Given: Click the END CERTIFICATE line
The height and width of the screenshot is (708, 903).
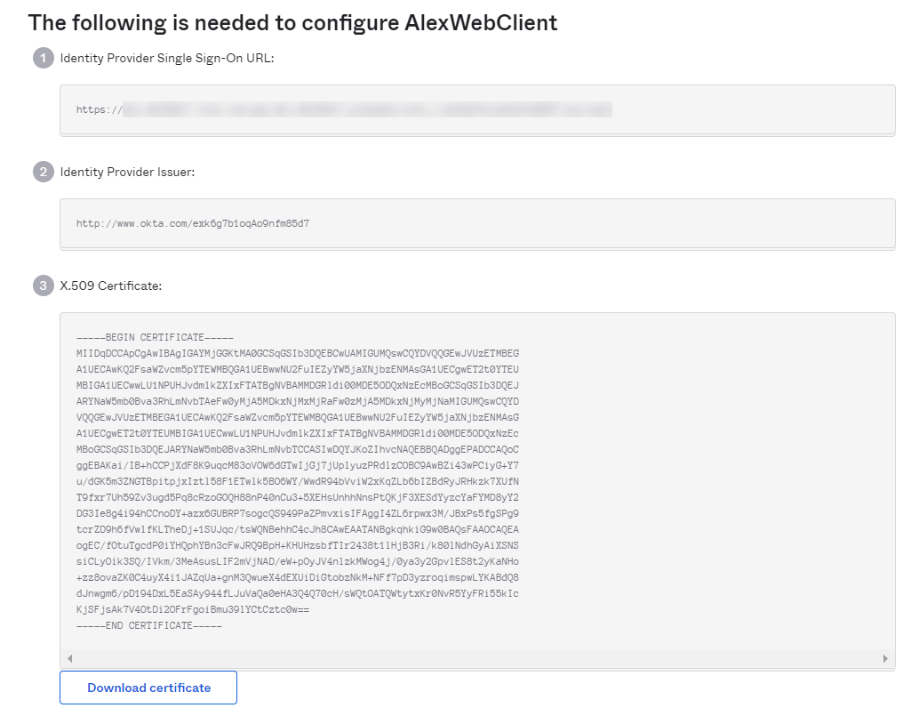Looking at the screenshot, I should click(148, 626).
